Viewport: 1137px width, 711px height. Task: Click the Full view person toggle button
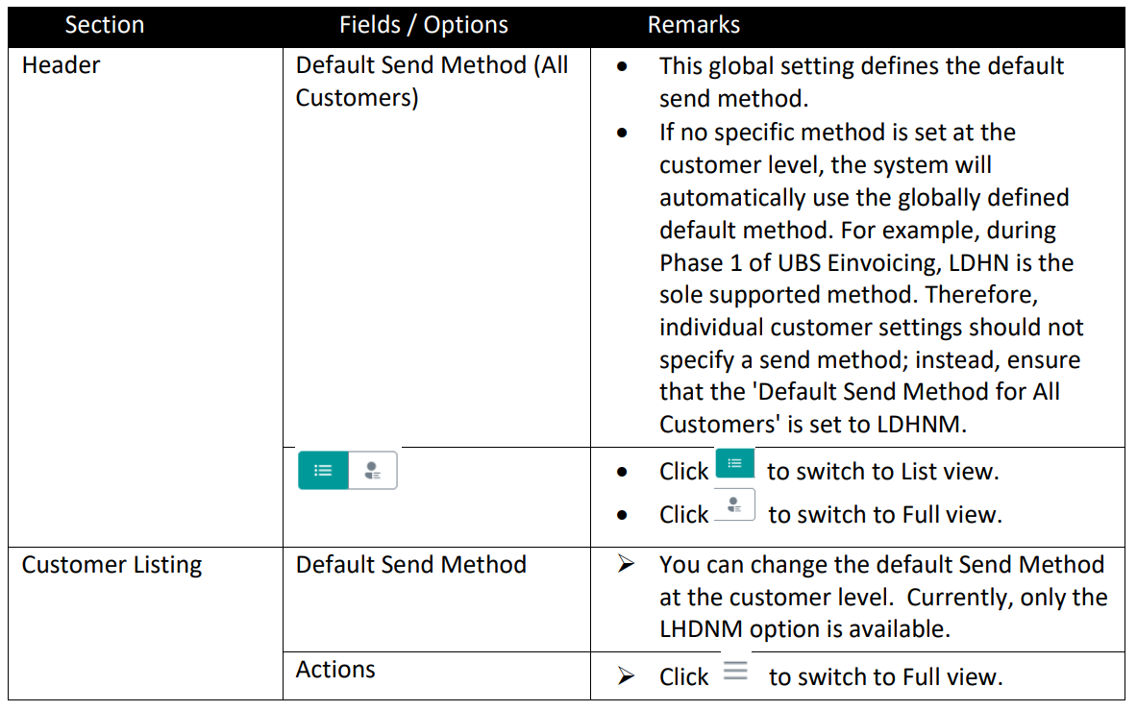tap(373, 471)
